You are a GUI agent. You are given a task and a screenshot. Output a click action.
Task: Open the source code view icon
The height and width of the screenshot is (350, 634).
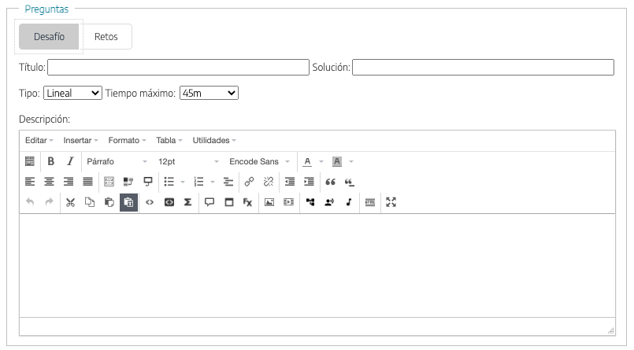point(150,202)
